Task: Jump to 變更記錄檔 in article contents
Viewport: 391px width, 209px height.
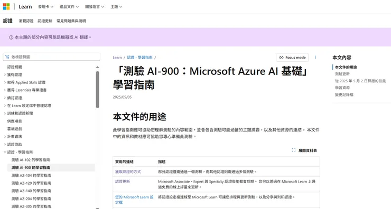Action: (344, 94)
